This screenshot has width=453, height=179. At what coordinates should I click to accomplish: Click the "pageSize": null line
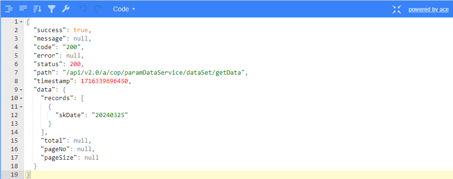tap(239, 157)
